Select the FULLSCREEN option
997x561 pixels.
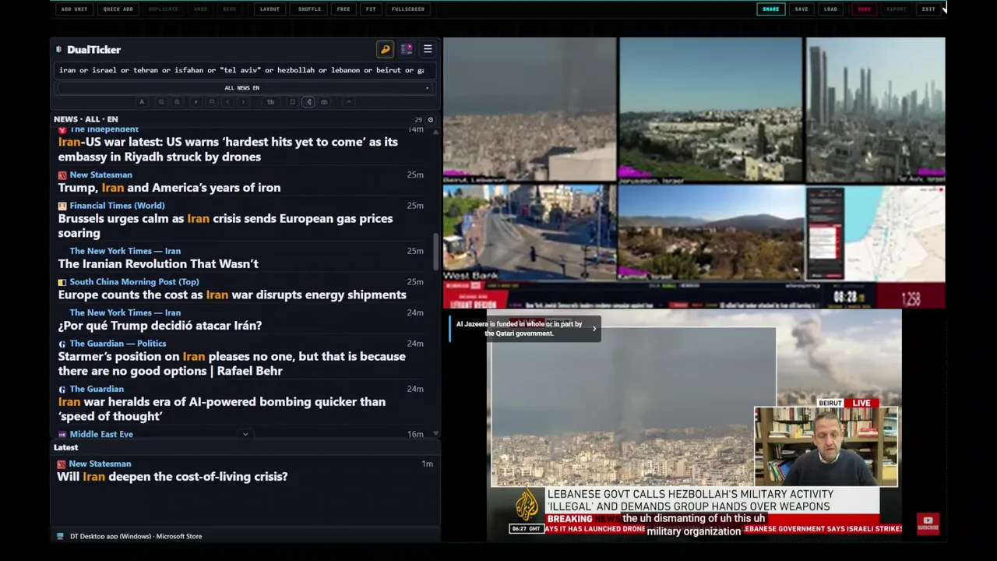pos(408,9)
